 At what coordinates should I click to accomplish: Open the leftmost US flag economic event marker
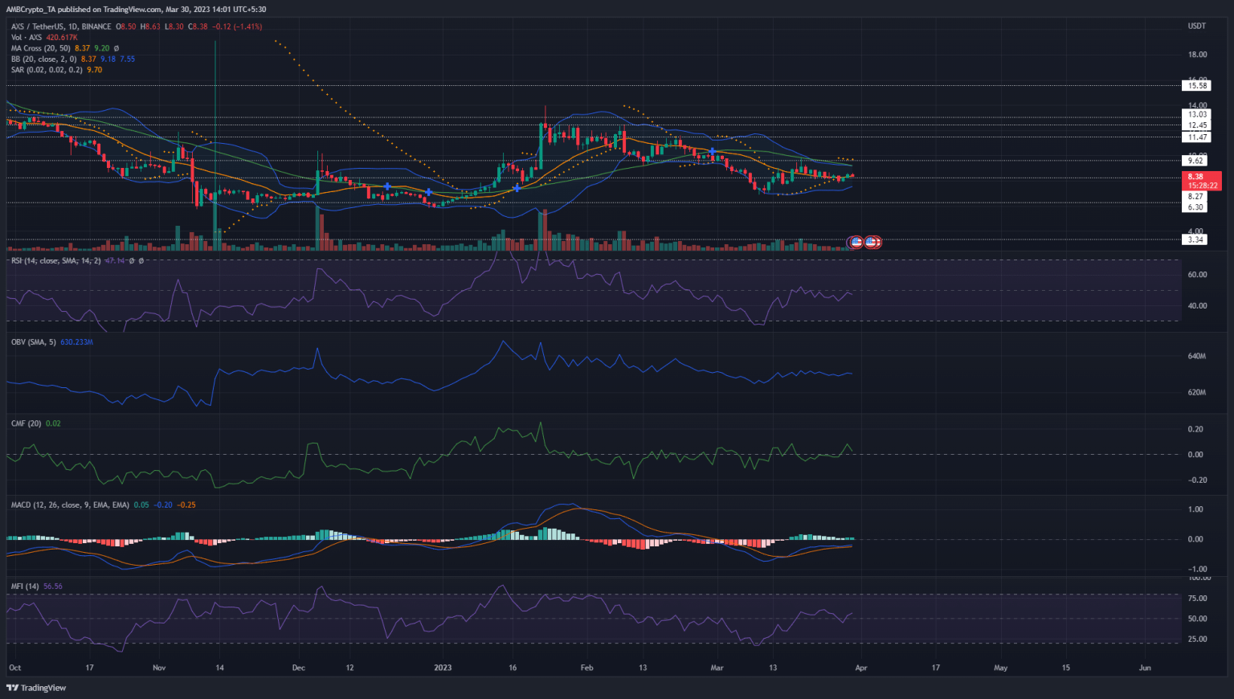856,242
